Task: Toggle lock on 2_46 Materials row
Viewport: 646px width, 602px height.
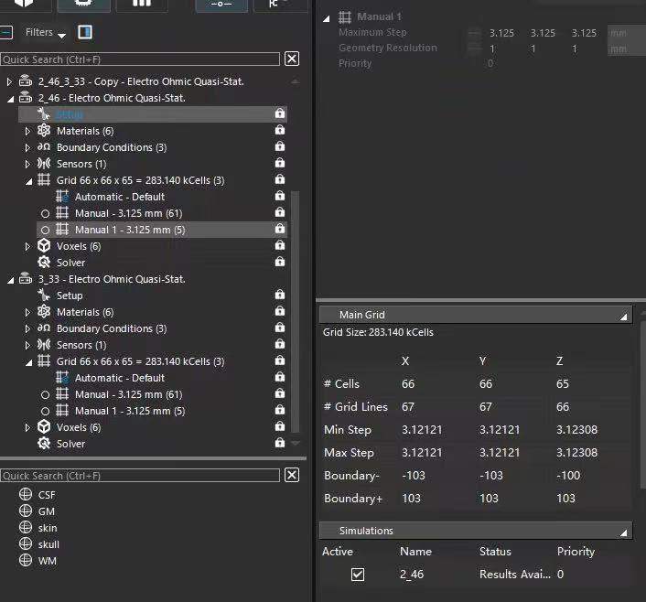Action: coord(280,130)
